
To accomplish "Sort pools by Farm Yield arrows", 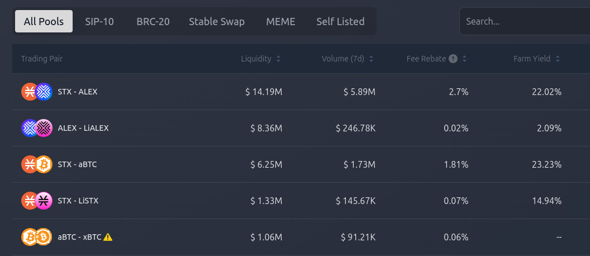I will (x=558, y=59).
